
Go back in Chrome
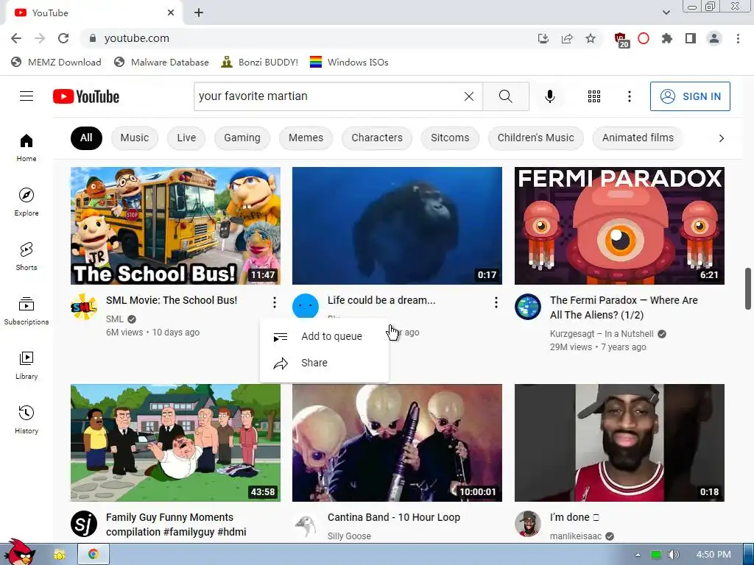pos(16,38)
